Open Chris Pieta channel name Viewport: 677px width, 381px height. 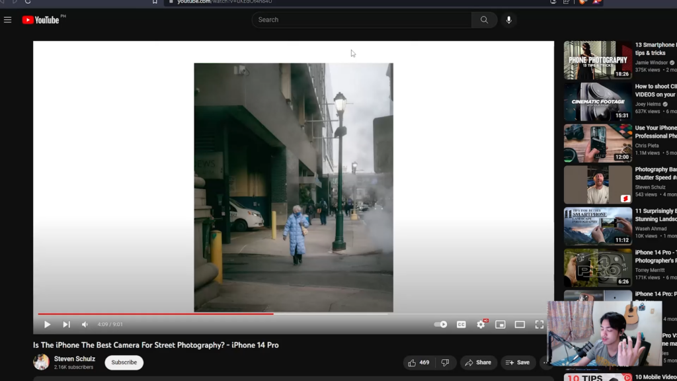(x=647, y=146)
